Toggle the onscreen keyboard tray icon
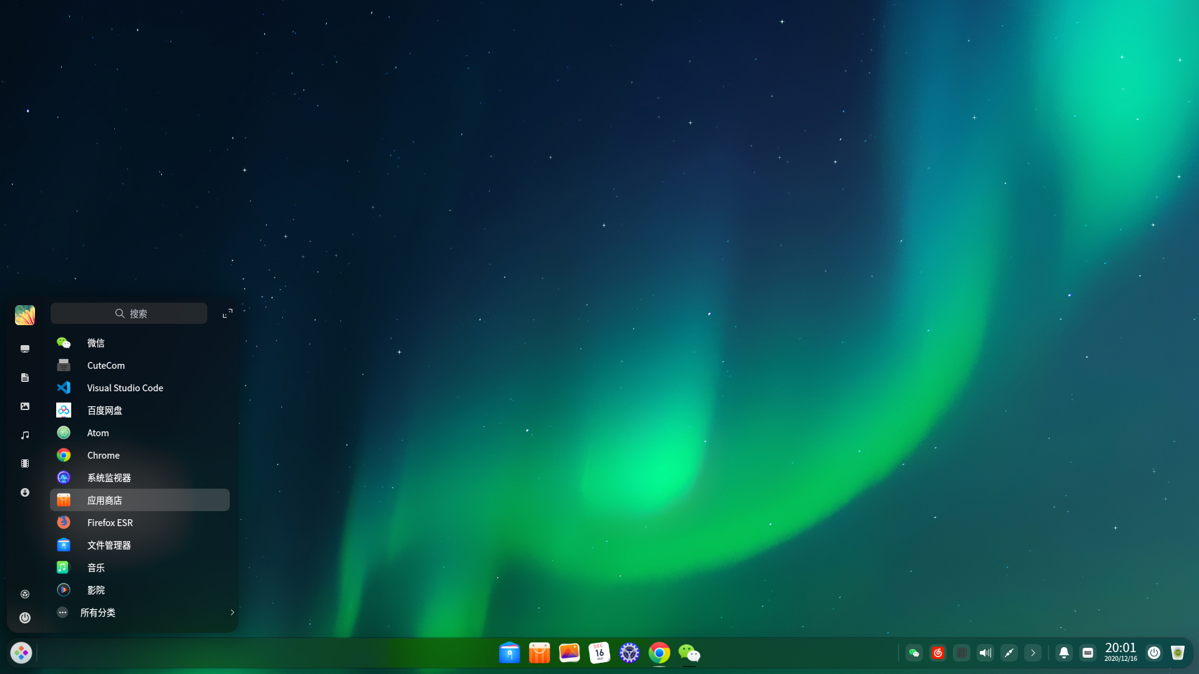Screen dimensions: 1199x674 [1088, 653]
